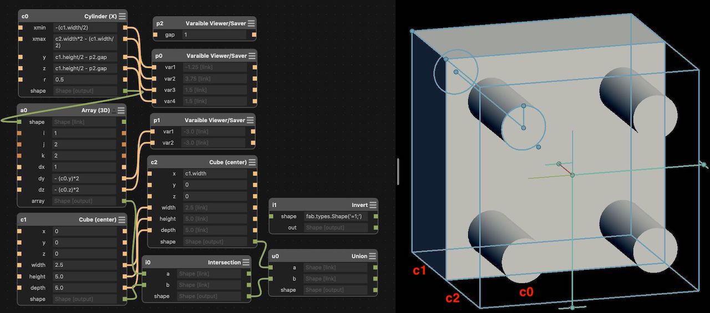Select the a0 node name label
This screenshot has width=710, height=313.
pos(24,111)
